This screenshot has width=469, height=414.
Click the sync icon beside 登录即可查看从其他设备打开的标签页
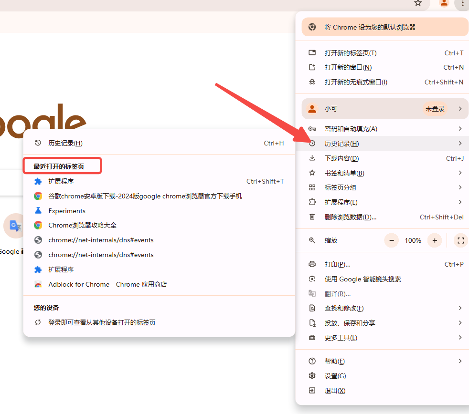(x=38, y=322)
